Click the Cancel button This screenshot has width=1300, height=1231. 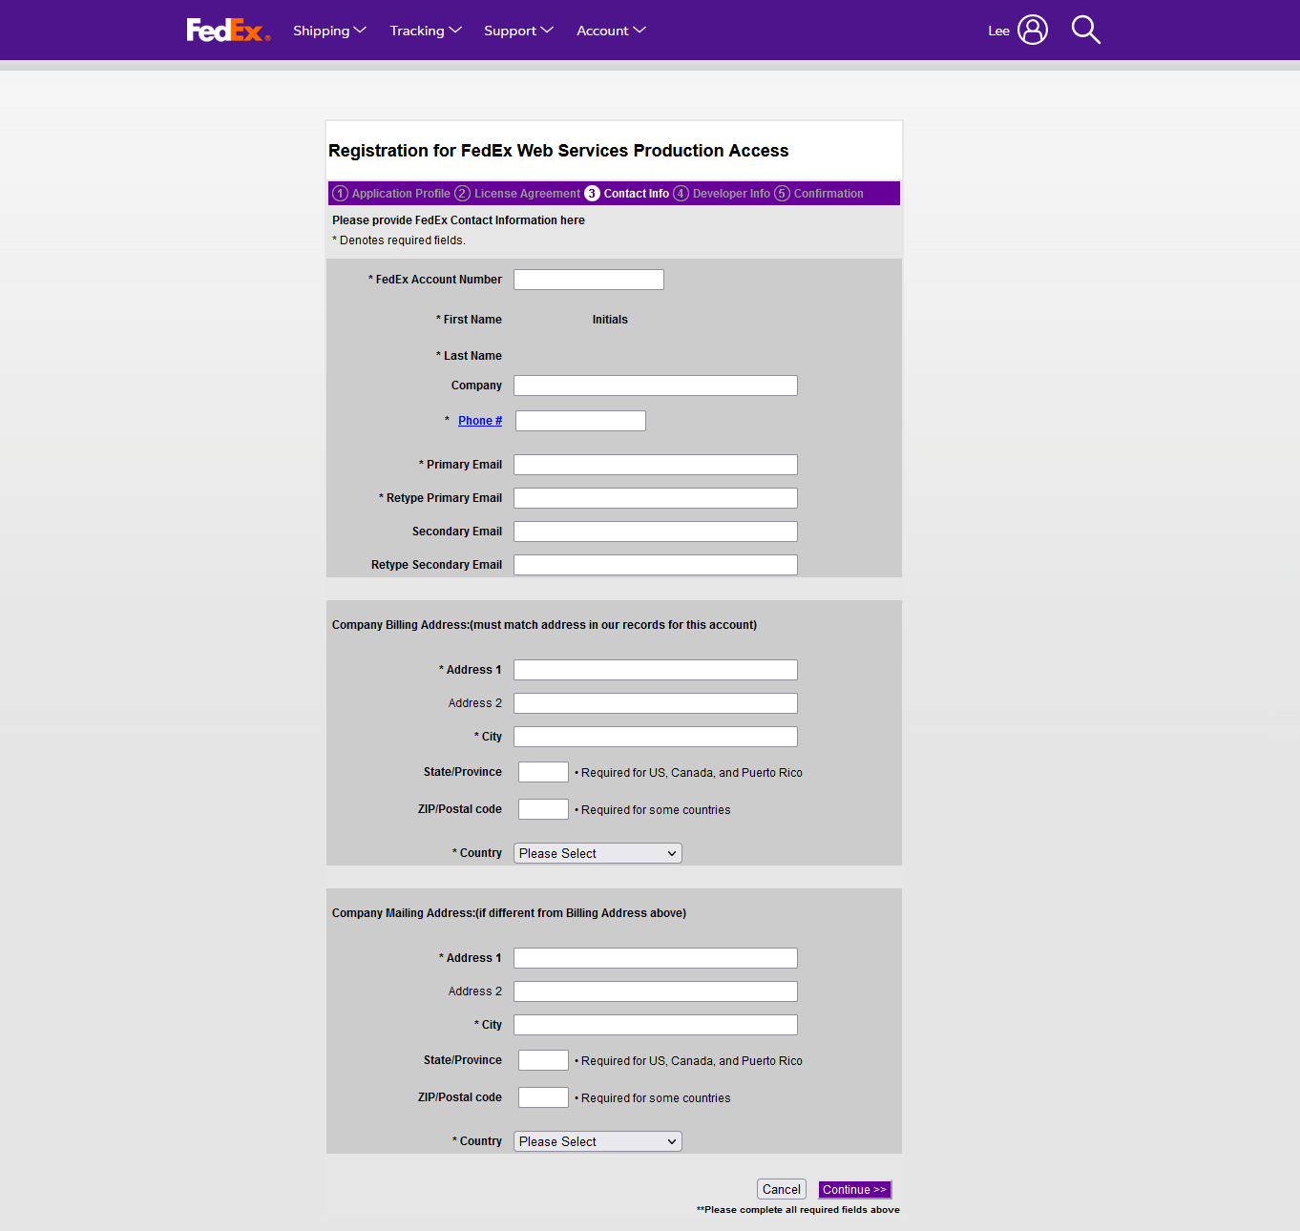tap(781, 1189)
